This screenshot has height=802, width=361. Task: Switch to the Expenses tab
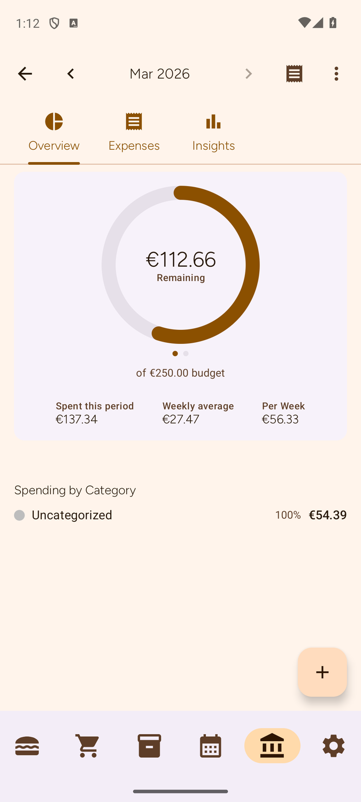pyautogui.click(x=134, y=131)
